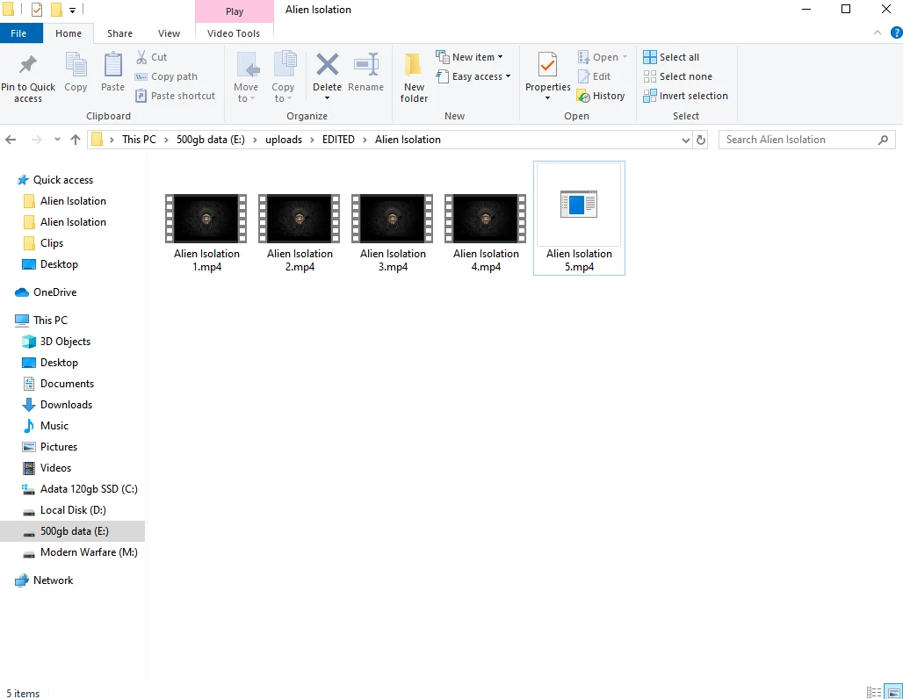The width and height of the screenshot is (903, 699).
Task: Open the New item dropdown
Action: coord(469,57)
